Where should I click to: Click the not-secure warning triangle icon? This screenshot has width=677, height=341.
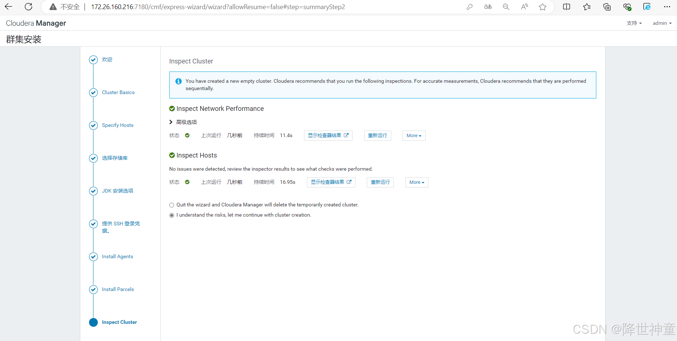53,7
